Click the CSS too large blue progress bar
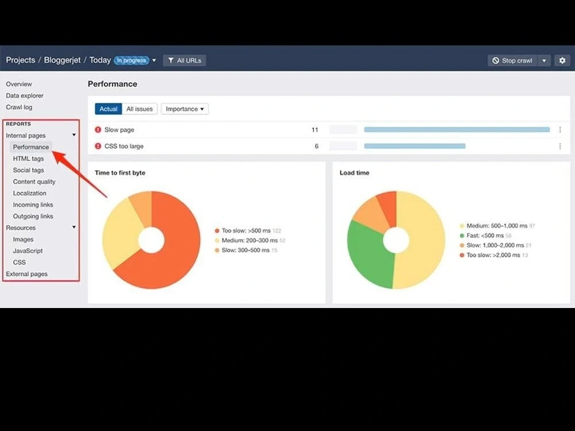Viewport: 575px width, 431px height. pyautogui.click(x=415, y=146)
